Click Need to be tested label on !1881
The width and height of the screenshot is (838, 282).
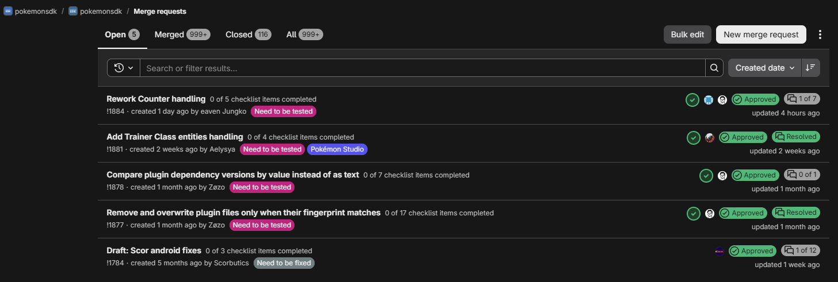273,149
